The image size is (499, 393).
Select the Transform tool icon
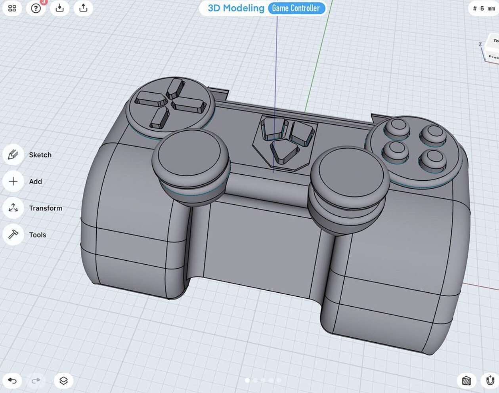point(13,208)
